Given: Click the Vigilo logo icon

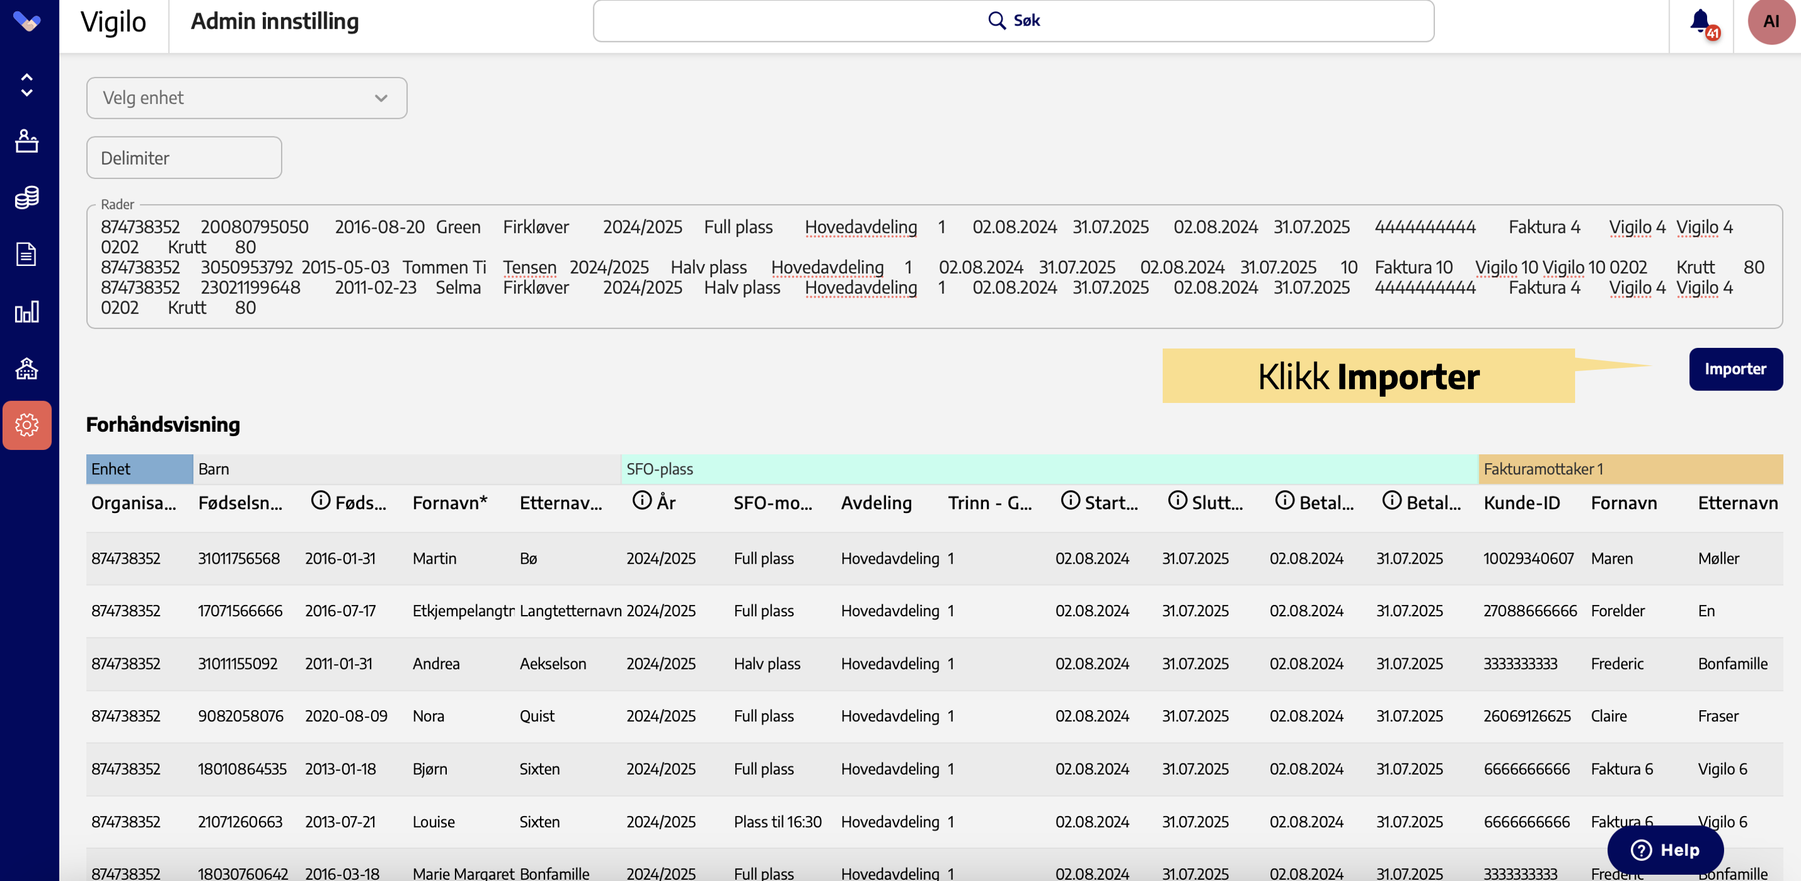Looking at the screenshot, I should pyautogui.click(x=28, y=22).
